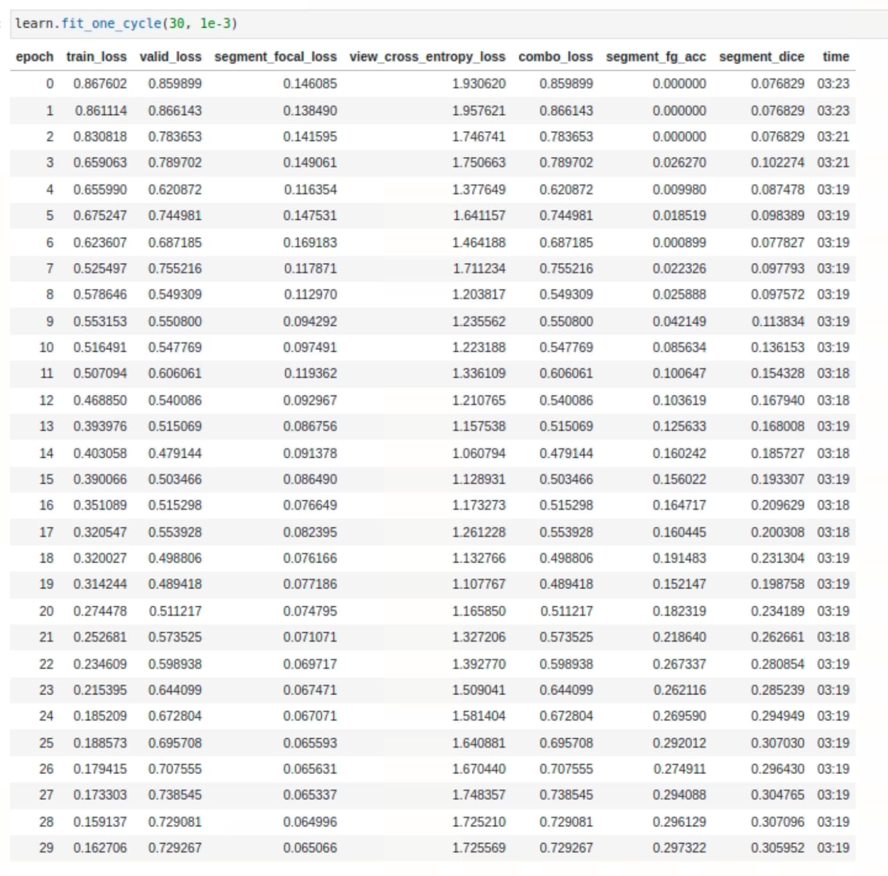
Task: Select segment_fg_acc value 0.026270
Action: pos(679,163)
